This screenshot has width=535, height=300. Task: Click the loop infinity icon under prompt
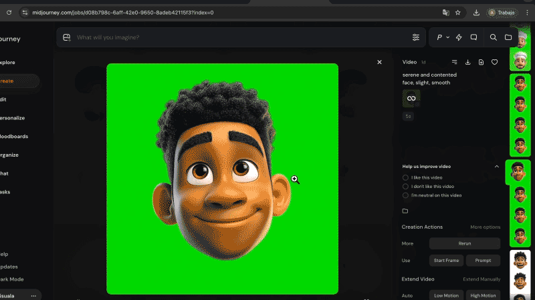tap(411, 98)
